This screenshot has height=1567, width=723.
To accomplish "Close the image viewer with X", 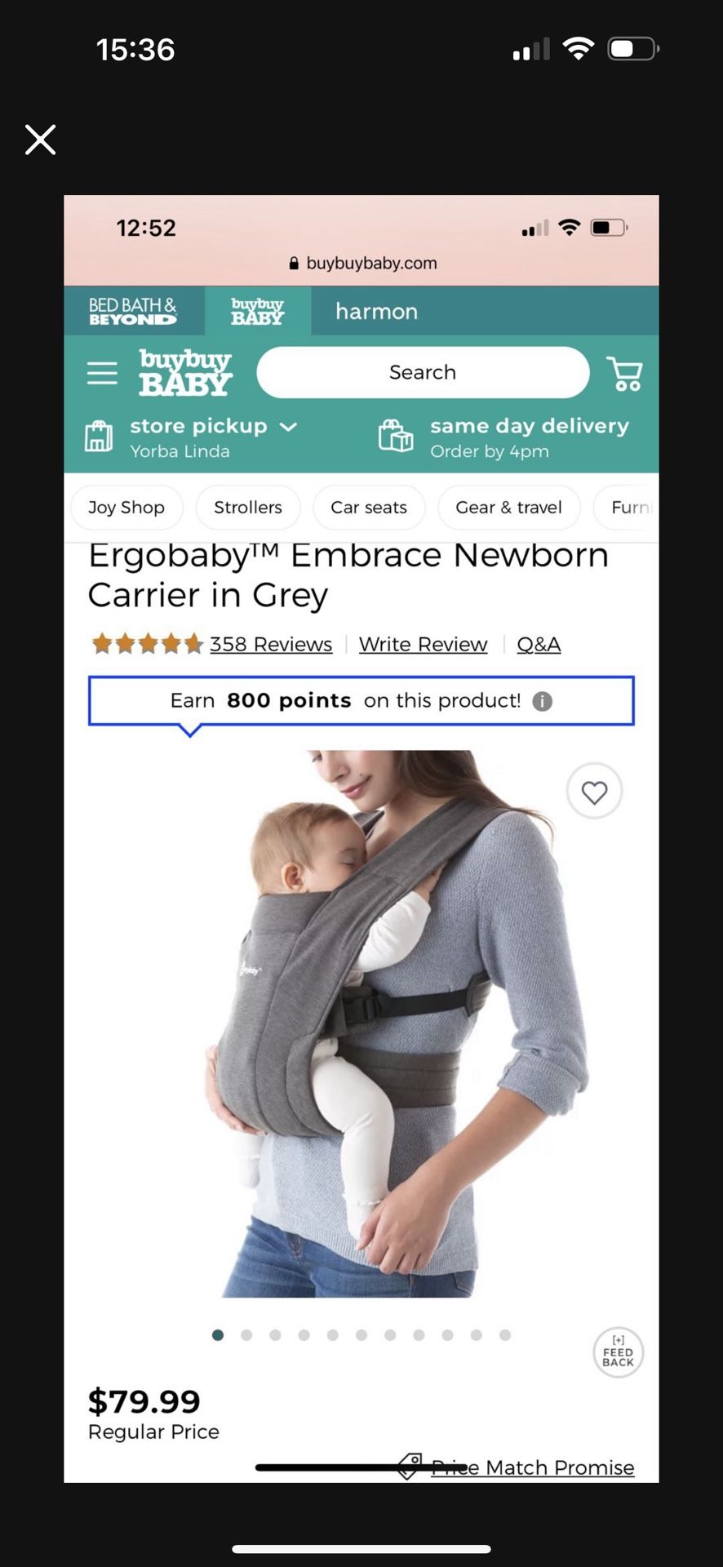I will (40, 140).
